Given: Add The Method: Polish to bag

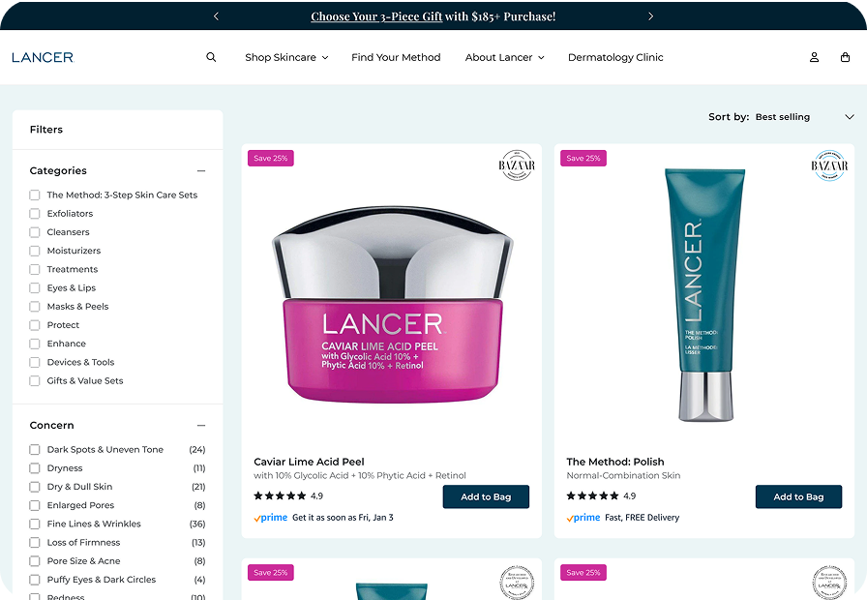Looking at the screenshot, I should coord(798,496).
